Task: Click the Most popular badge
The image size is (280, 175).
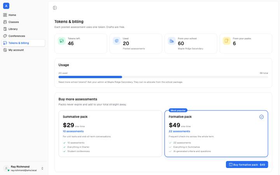Action: (178, 110)
